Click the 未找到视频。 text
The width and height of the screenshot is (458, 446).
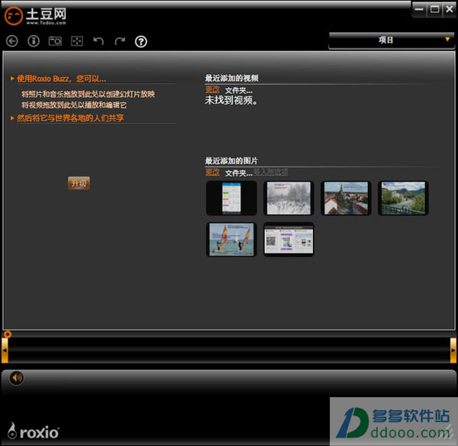tap(231, 100)
